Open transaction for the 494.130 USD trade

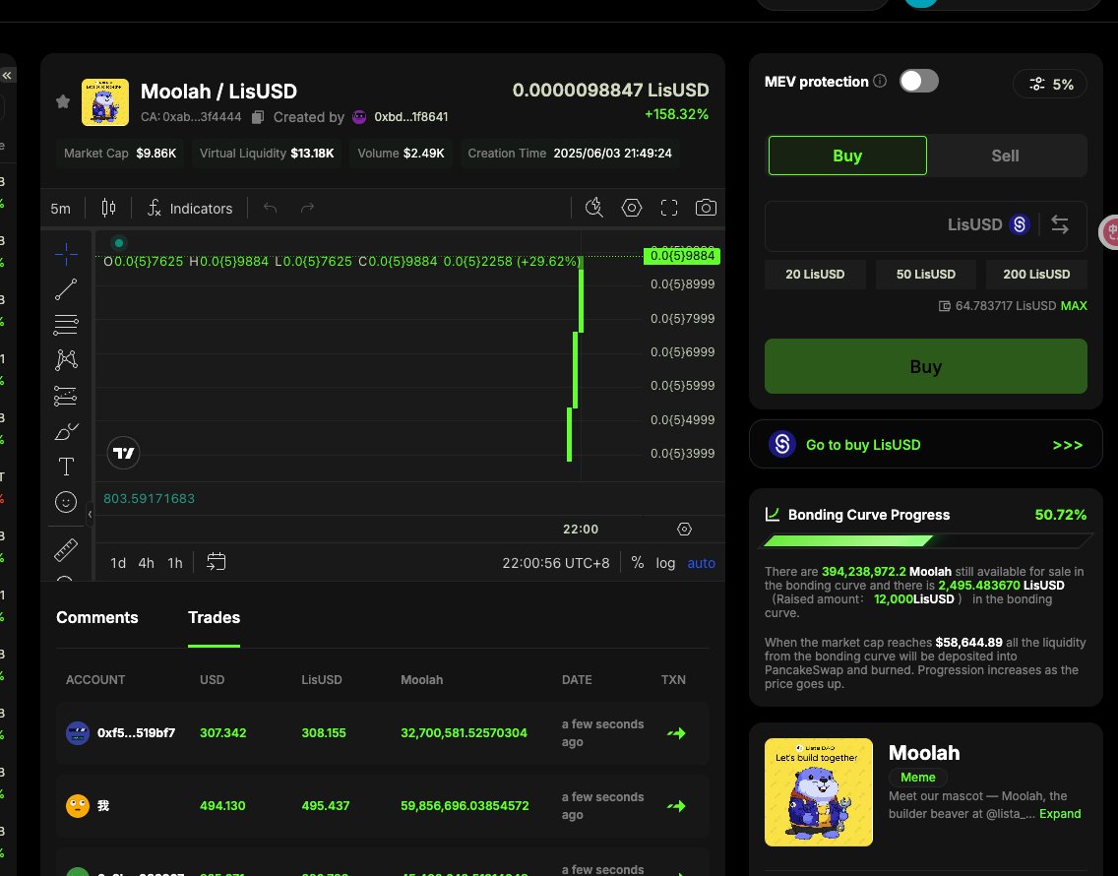676,806
